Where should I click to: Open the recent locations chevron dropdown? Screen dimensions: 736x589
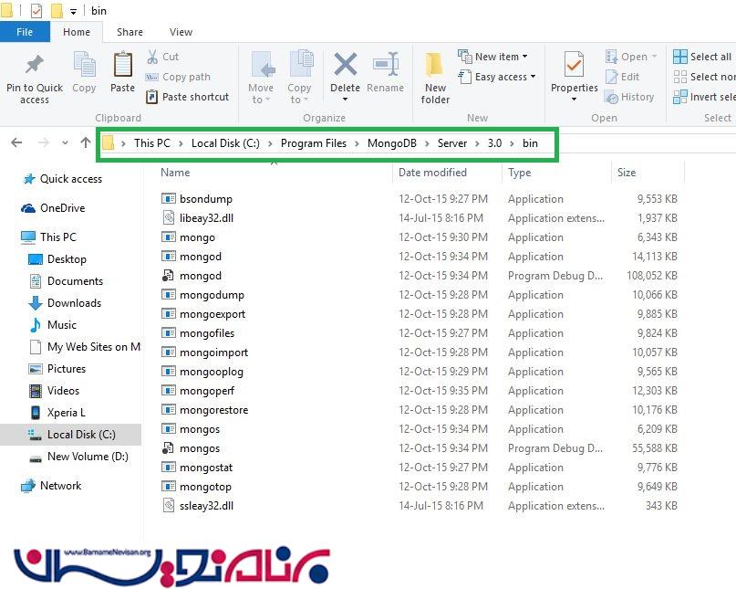pyautogui.click(x=65, y=143)
